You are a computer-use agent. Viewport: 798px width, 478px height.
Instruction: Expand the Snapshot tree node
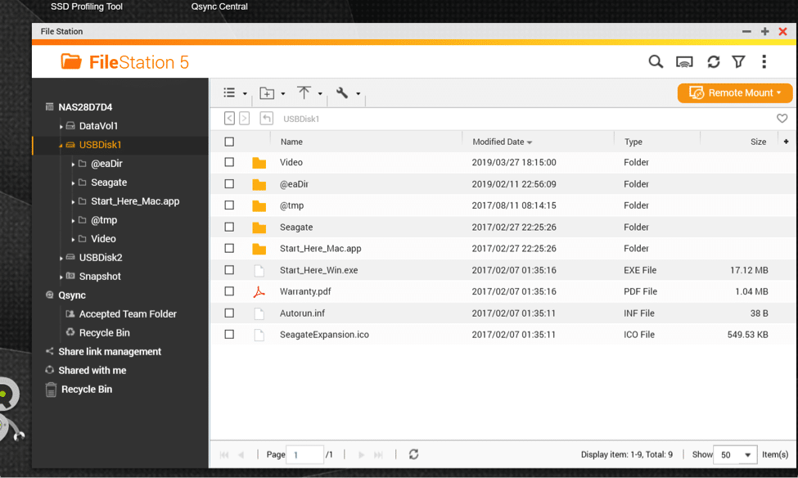(x=61, y=277)
